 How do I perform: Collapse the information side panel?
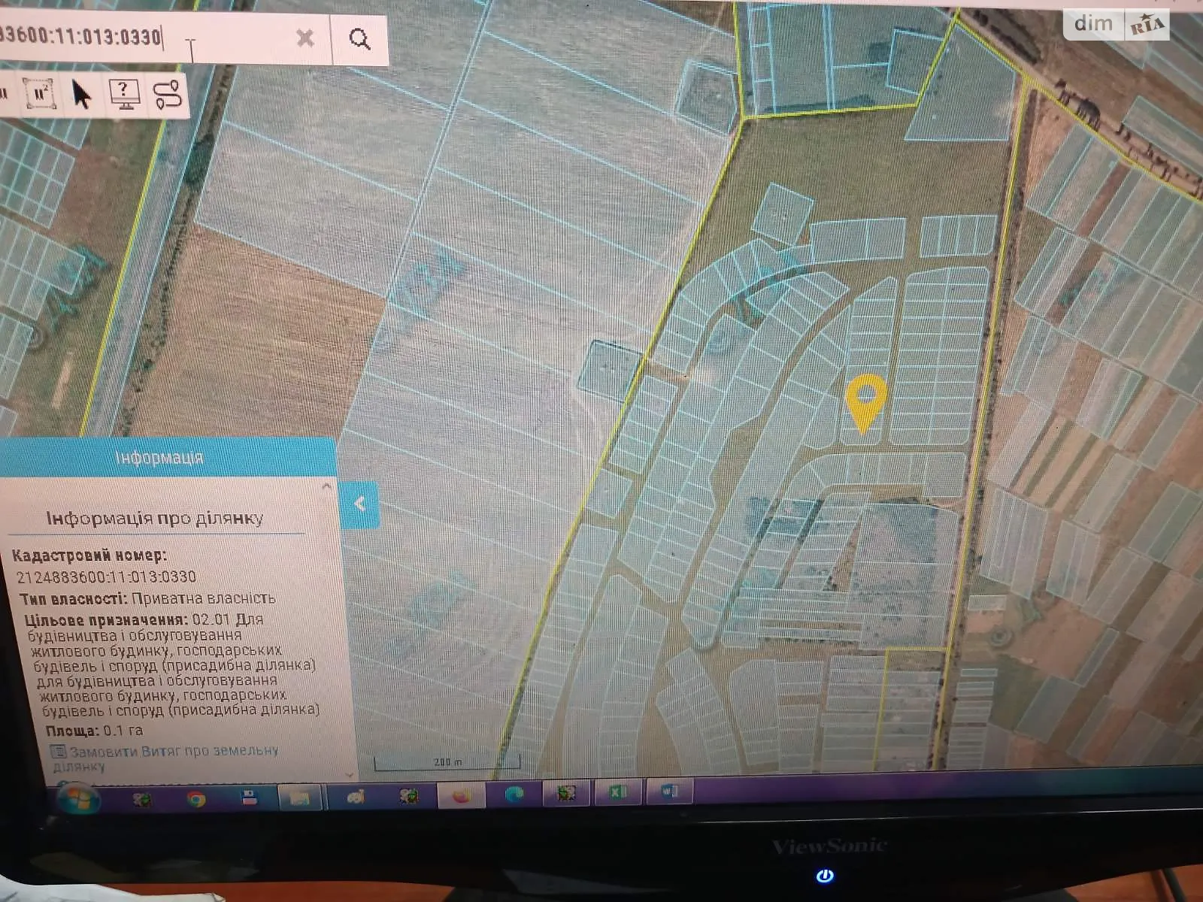coord(359,504)
